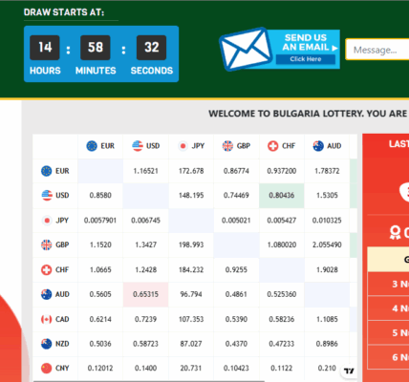
Task: Click the GBP/JPY rate 198.993
Action: 191,244
